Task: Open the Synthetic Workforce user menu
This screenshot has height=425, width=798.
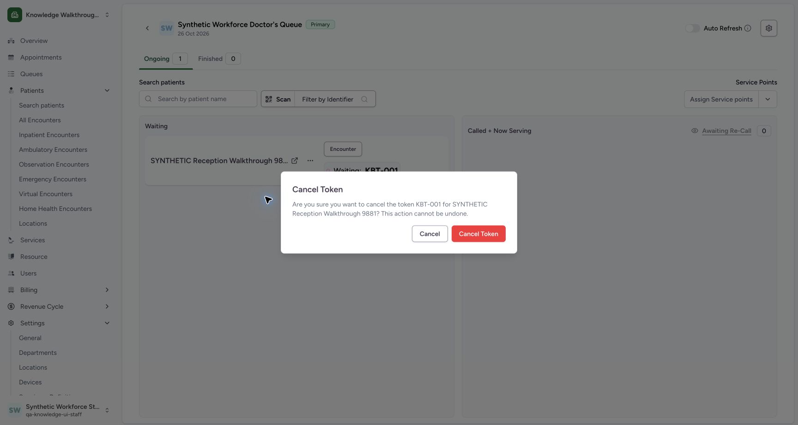Action: click(x=59, y=410)
